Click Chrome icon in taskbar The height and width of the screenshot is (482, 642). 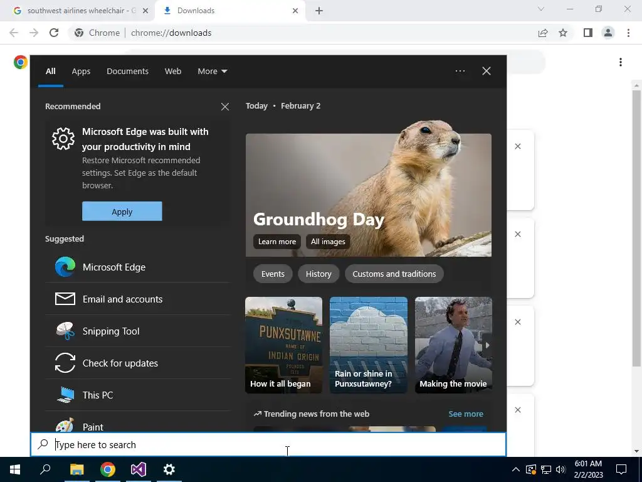click(x=108, y=469)
